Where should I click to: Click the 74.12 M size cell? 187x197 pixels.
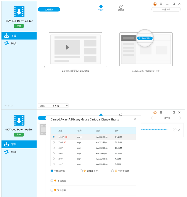118,137
